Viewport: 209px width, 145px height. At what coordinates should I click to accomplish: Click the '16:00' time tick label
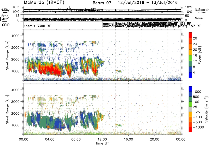[x=128, y=140]
